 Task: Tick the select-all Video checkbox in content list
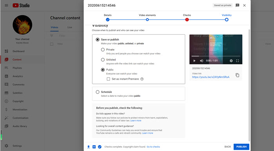[52, 44]
